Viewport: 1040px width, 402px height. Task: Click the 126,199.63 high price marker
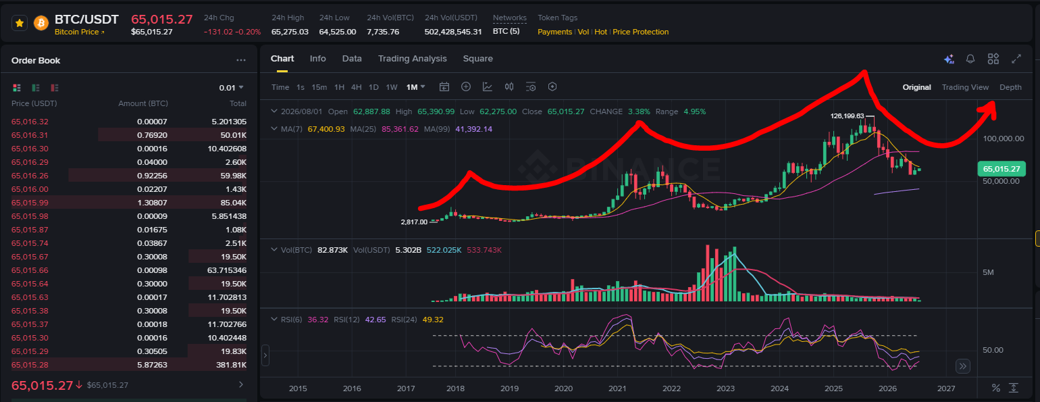(x=848, y=116)
